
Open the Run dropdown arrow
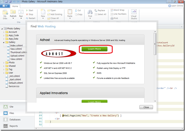(x=21, y=18)
